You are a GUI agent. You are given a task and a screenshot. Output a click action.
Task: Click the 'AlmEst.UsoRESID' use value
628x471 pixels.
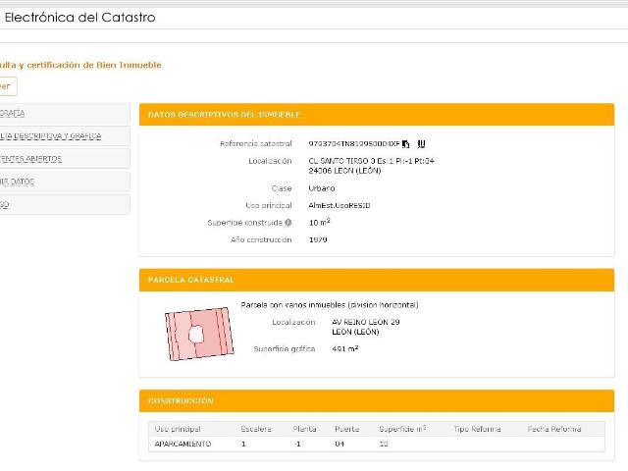pyautogui.click(x=340, y=205)
